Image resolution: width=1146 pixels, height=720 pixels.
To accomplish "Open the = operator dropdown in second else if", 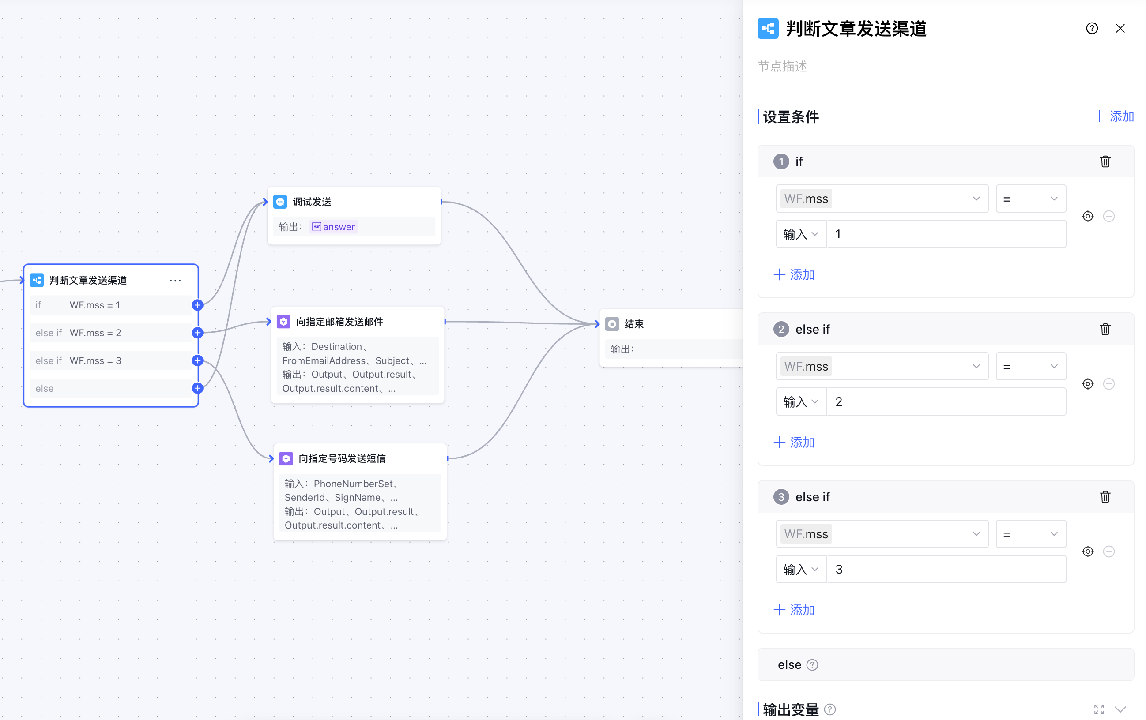I will tap(1030, 366).
